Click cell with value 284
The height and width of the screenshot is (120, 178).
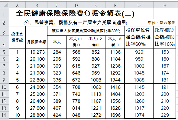[57, 52]
